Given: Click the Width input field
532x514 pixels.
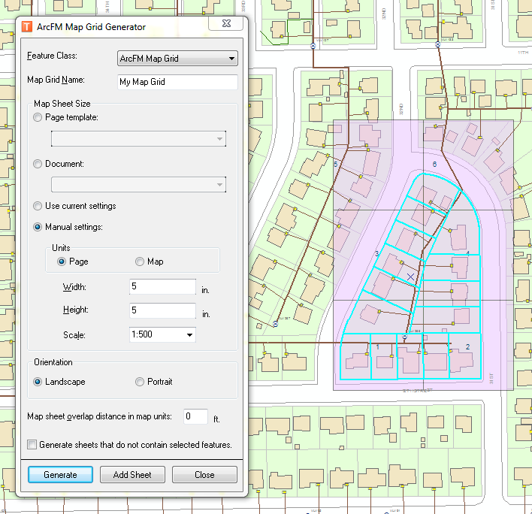Looking at the screenshot, I should pos(162,287).
